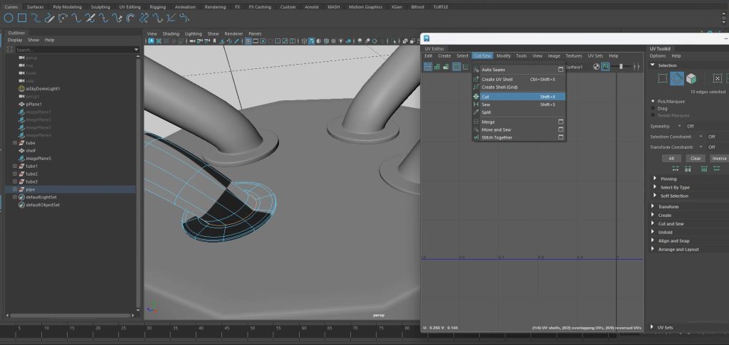Screen dimensions: 729x345
Task: Select the Pick/Marquee radio button
Action: click(653, 101)
